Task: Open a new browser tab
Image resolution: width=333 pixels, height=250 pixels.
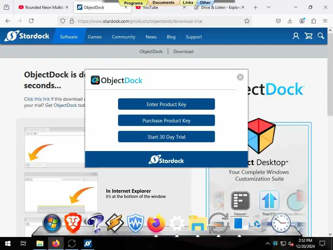Action: [256, 7]
